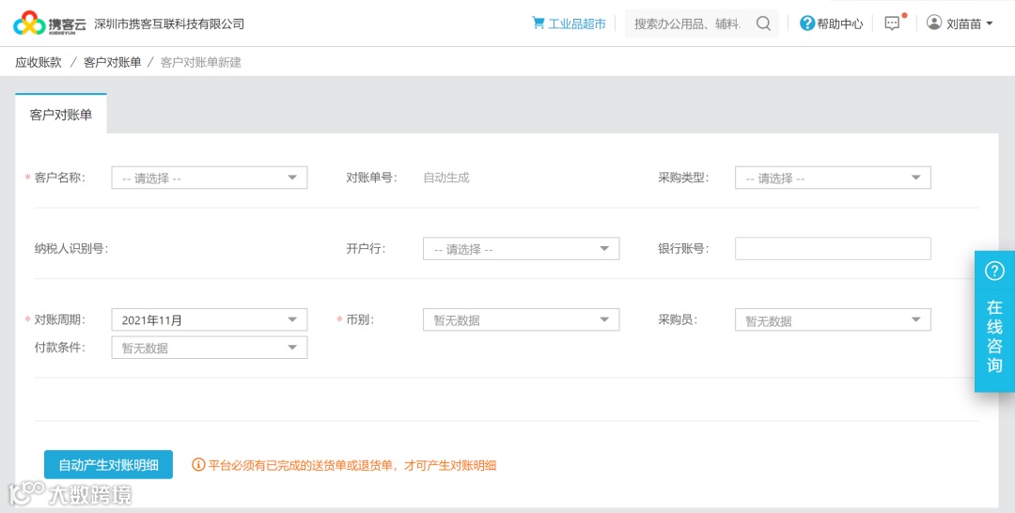This screenshot has width=1015, height=513.
Task: Open the 付款条件 dropdown
Action: pos(209,348)
